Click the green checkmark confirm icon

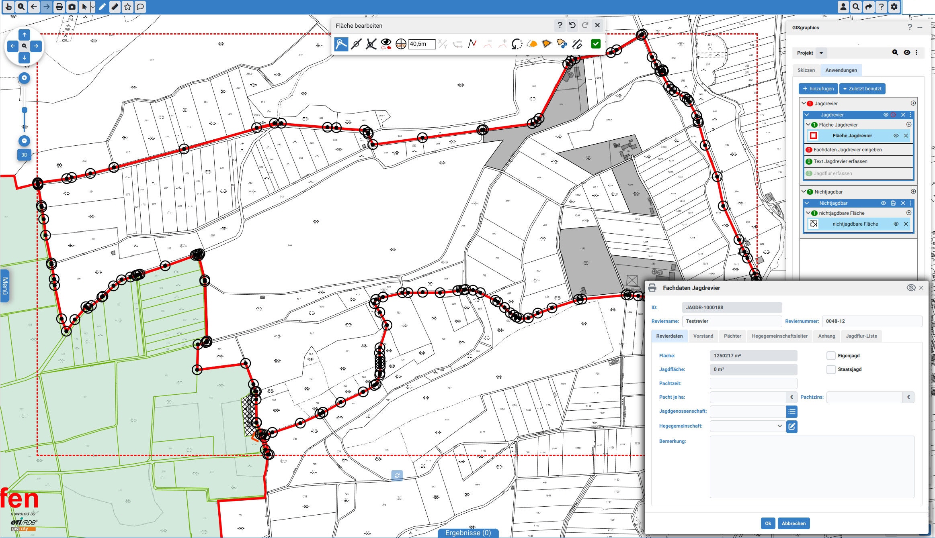(596, 44)
